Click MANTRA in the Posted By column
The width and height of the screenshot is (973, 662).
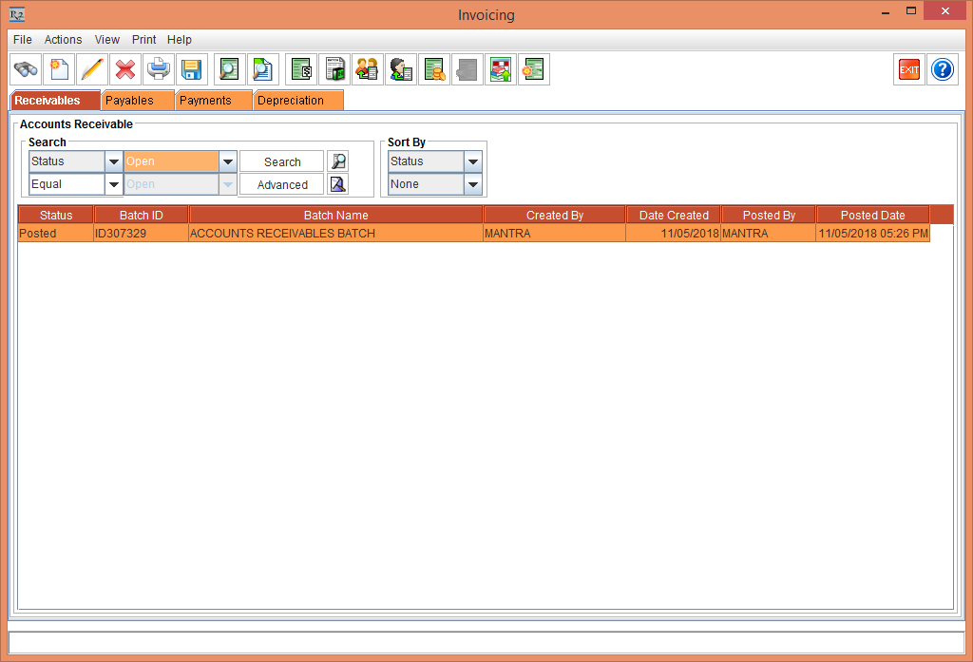pyautogui.click(x=769, y=234)
